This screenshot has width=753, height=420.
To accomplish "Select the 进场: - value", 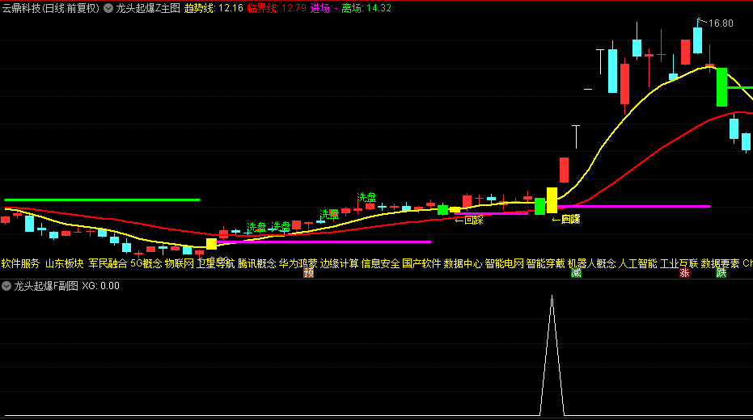I will point(324,8).
